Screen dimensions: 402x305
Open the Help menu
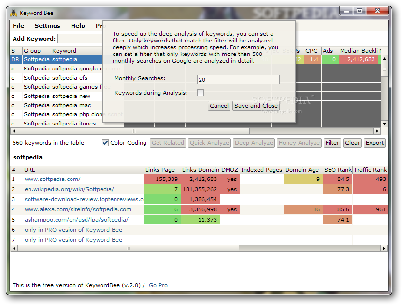pos(78,26)
